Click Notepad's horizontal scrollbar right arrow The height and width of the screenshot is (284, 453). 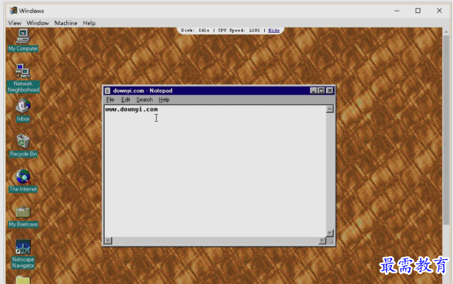coord(322,241)
